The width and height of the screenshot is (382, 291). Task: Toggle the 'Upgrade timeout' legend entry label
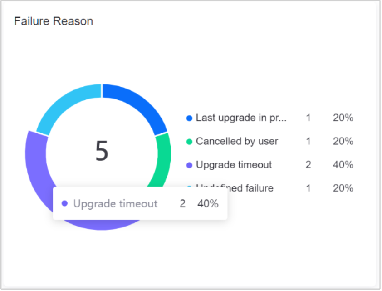tap(234, 165)
